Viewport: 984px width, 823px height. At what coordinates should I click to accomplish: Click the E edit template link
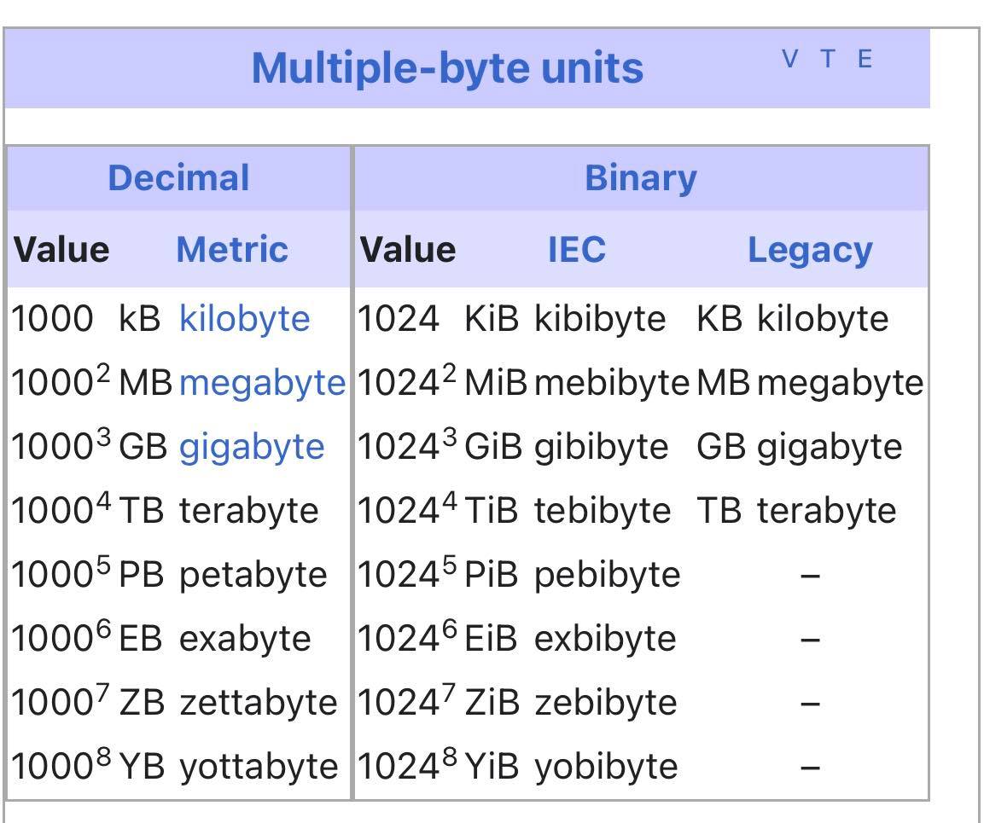865,60
